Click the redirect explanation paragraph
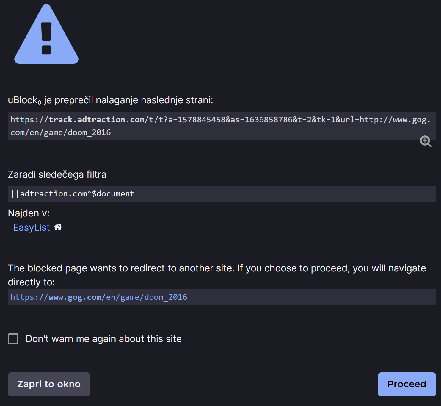 (x=217, y=275)
